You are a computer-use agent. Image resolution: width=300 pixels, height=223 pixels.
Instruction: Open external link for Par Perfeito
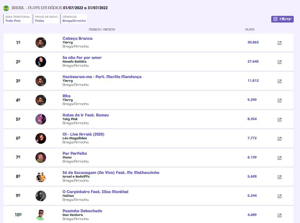[279, 158]
